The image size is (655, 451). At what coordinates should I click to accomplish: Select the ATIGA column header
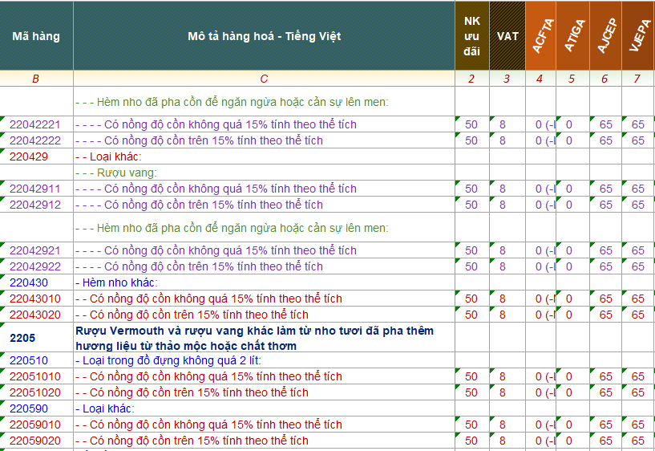point(571,36)
